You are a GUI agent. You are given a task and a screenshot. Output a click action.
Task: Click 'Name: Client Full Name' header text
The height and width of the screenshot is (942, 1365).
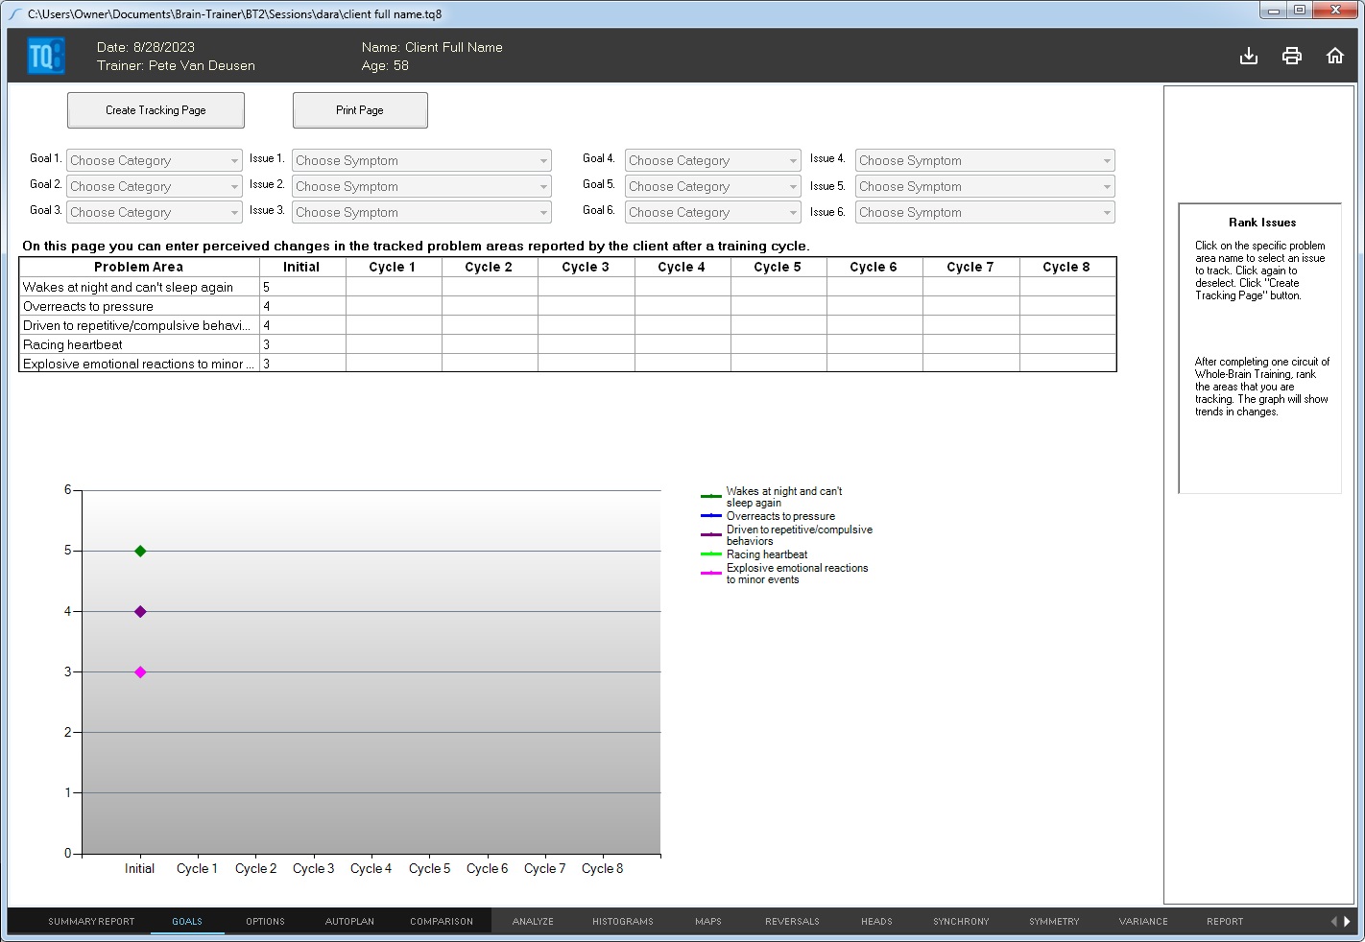click(x=432, y=47)
